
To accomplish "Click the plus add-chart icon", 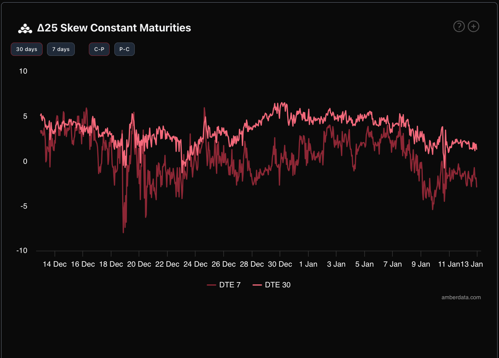I will [x=473, y=26].
